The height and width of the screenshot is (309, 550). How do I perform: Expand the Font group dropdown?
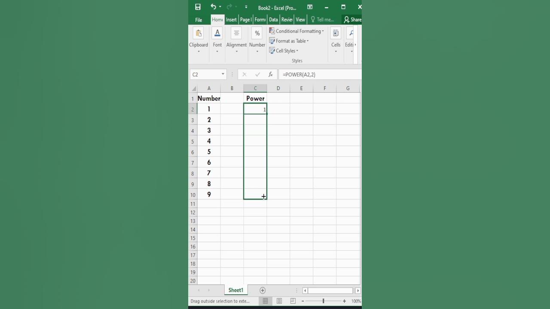pyautogui.click(x=217, y=51)
